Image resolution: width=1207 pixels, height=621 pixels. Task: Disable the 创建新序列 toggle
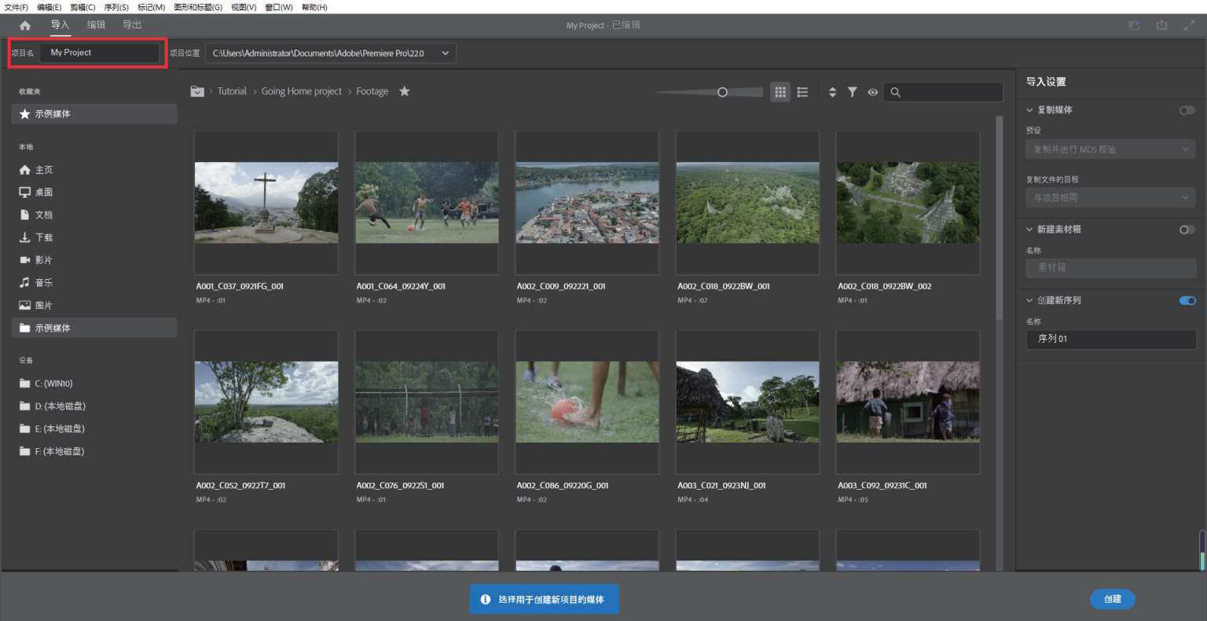(x=1187, y=300)
